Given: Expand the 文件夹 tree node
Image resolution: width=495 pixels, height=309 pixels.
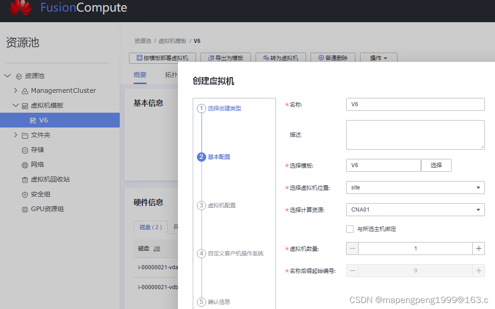Looking at the screenshot, I should [x=15, y=135].
